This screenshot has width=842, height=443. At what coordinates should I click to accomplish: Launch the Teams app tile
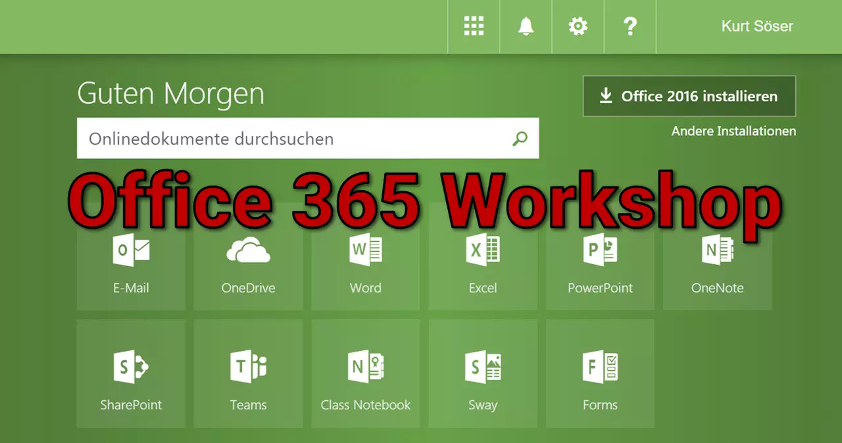248,373
